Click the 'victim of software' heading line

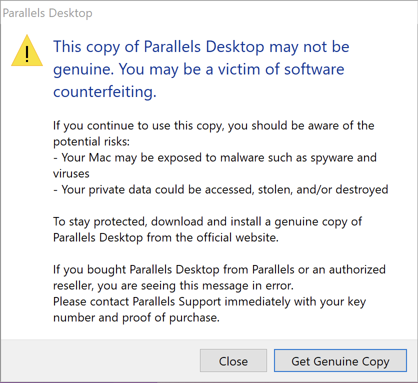(x=198, y=69)
